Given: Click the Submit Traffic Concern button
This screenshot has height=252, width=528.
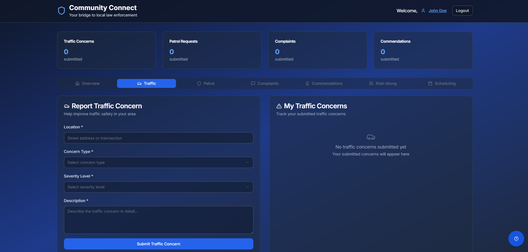Looking at the screenshot, I should pos(158,244).
